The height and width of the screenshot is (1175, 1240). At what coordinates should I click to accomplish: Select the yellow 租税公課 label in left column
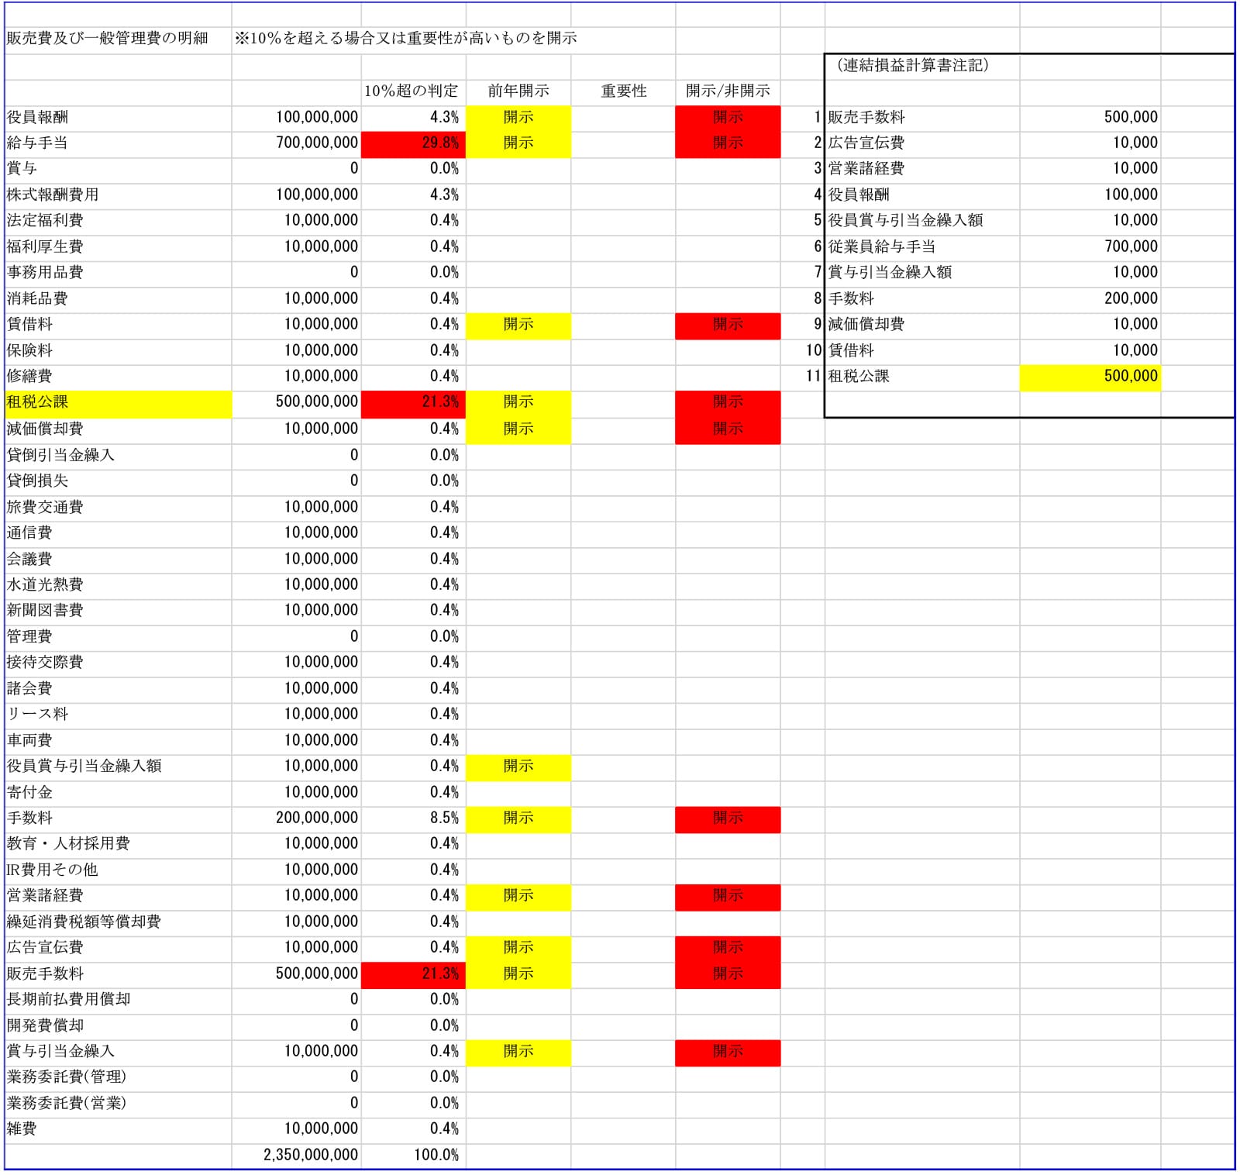pos(118,402)
